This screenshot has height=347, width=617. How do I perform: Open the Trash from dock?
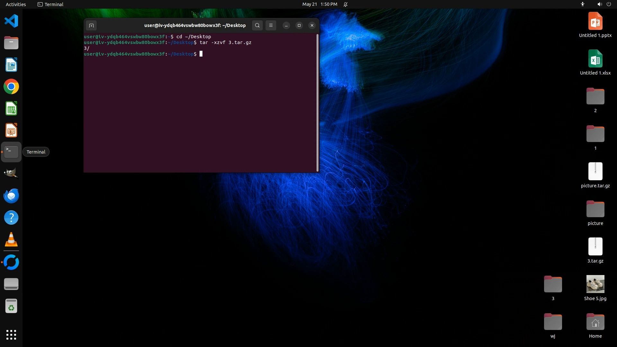tap(11, 306)
